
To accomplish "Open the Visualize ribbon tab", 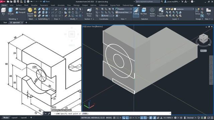I will [x=34, y=5].
